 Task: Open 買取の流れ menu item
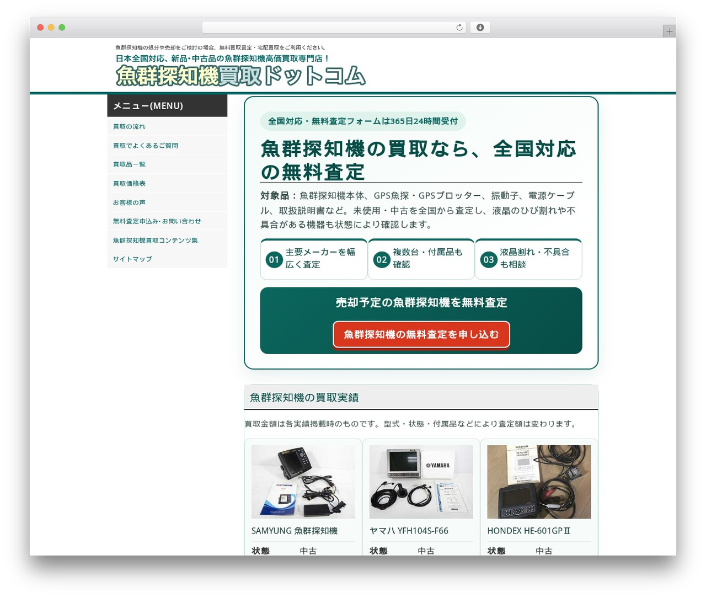[167, 126]
